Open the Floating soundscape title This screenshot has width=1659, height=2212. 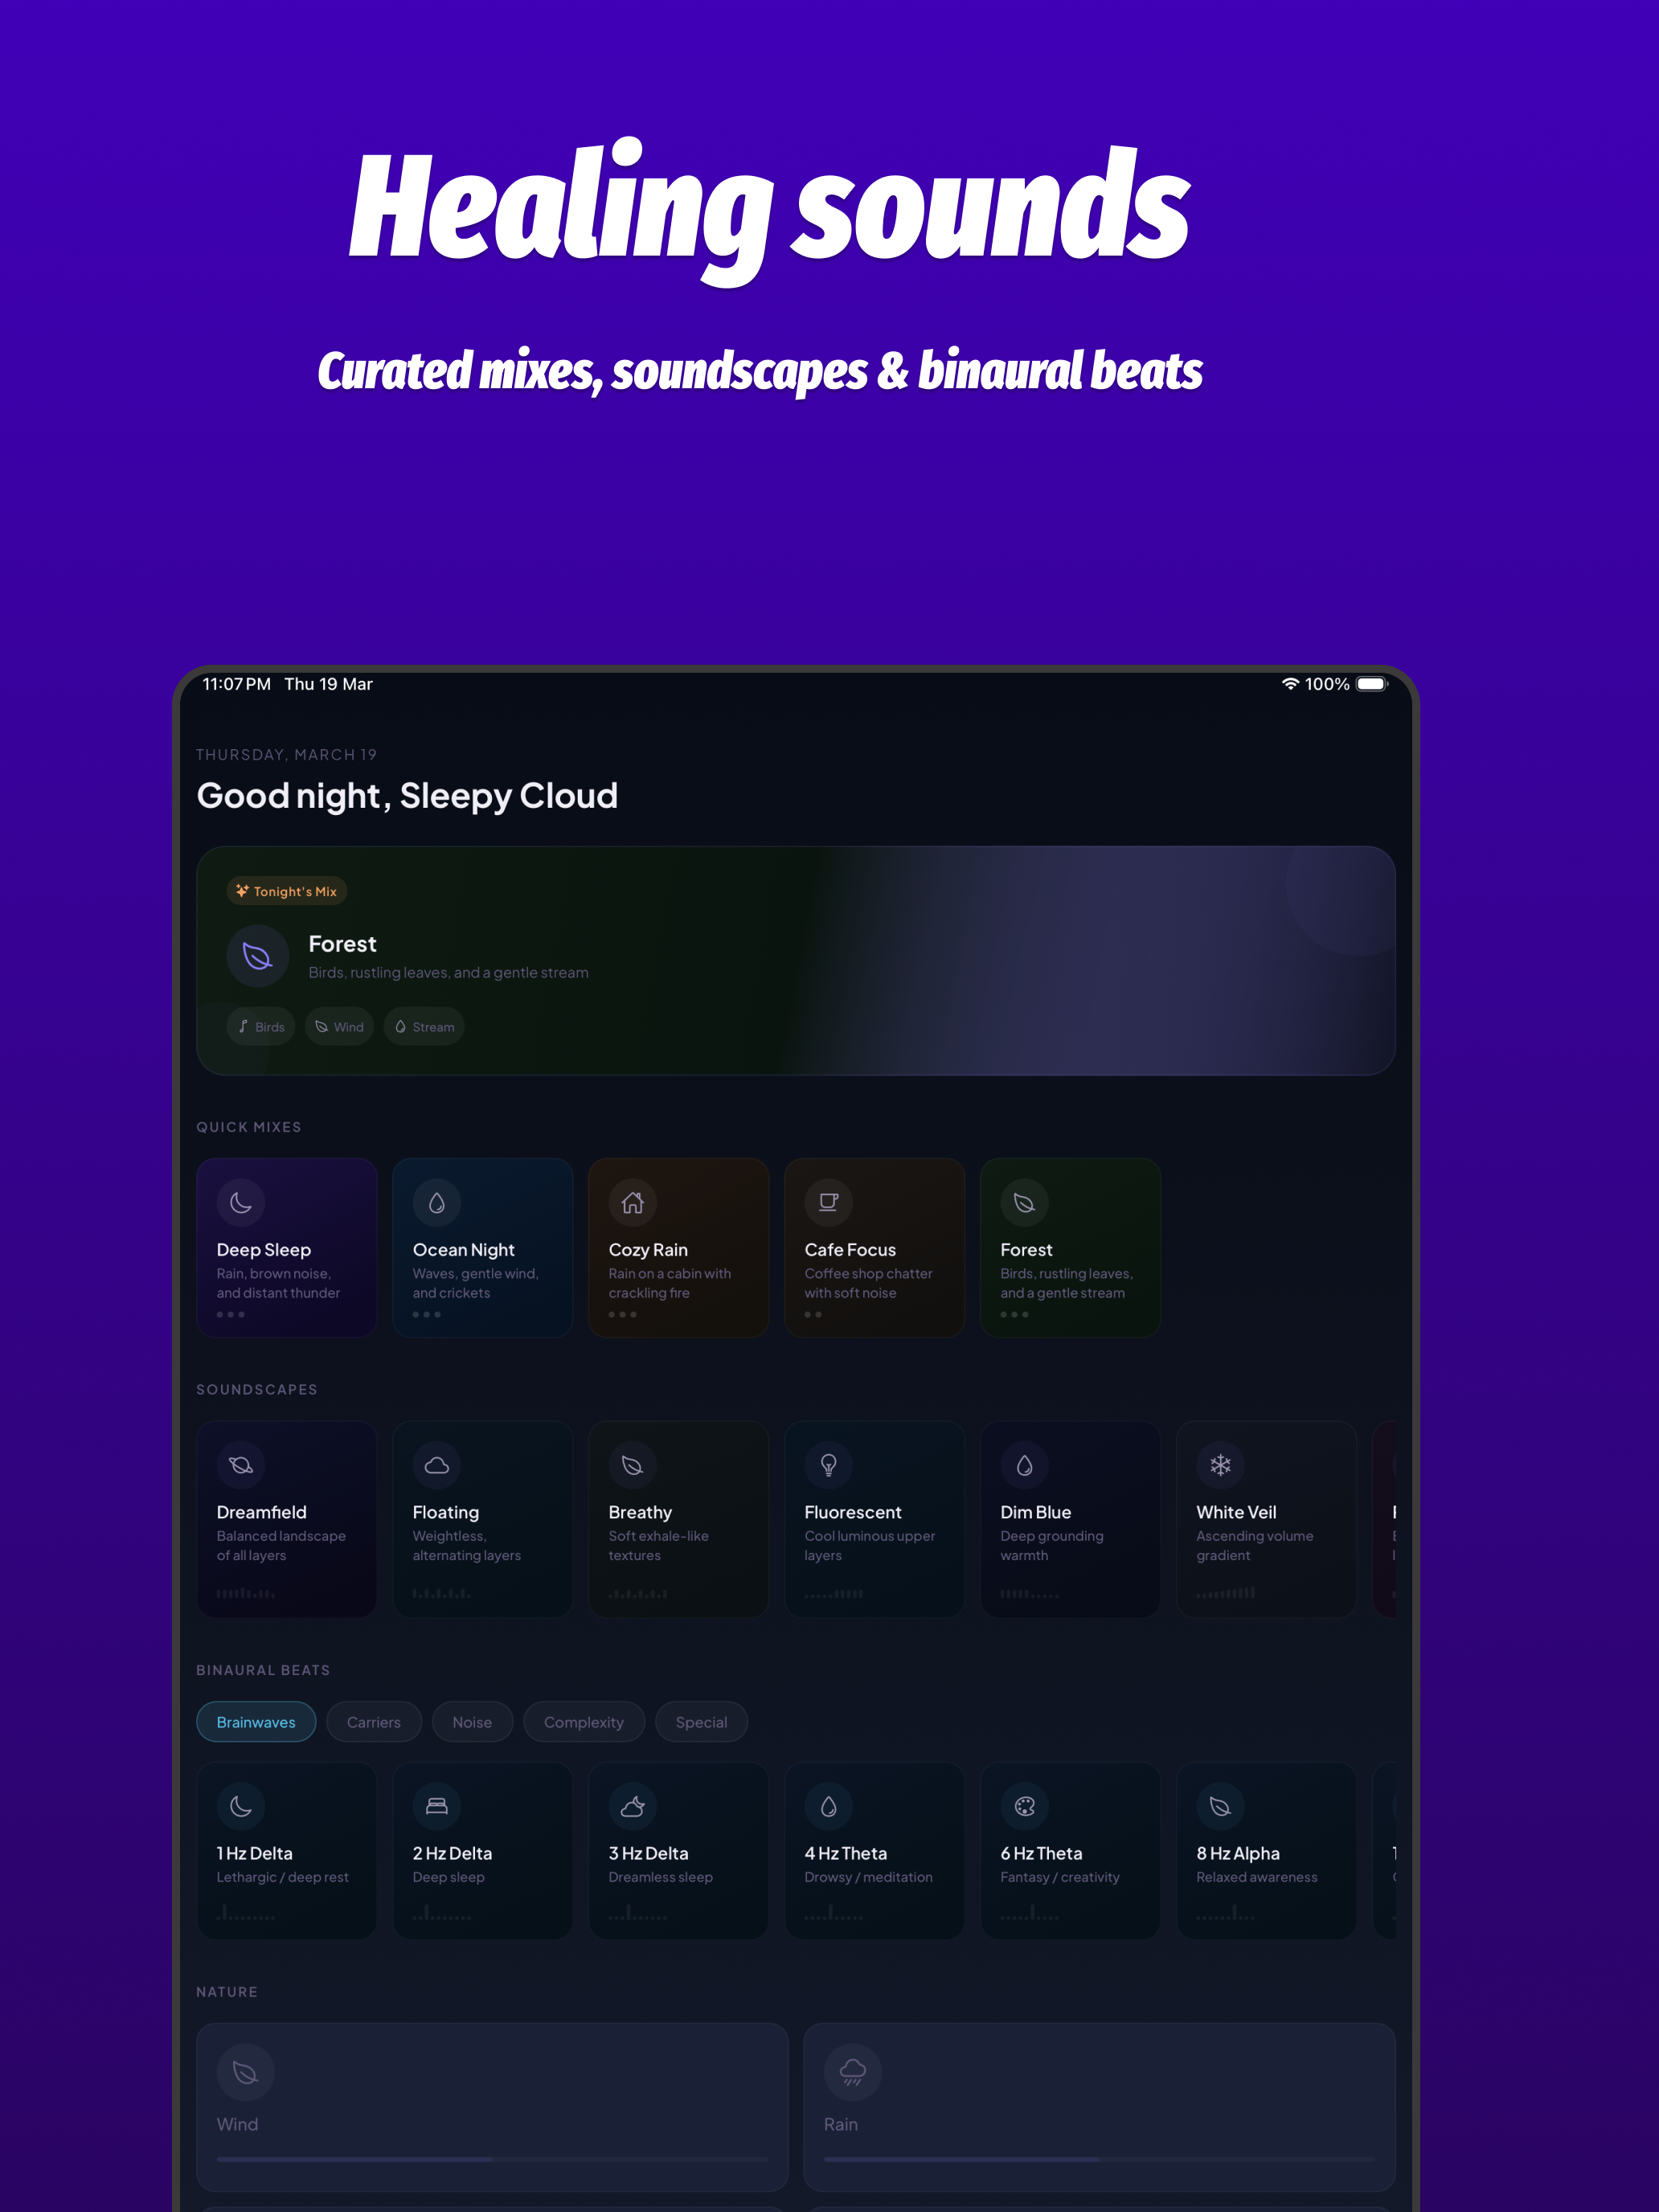point(446,1512)
